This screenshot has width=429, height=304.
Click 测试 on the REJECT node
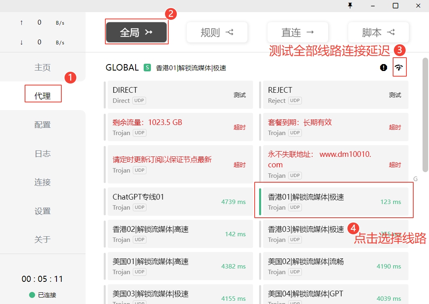pos(395,95)
